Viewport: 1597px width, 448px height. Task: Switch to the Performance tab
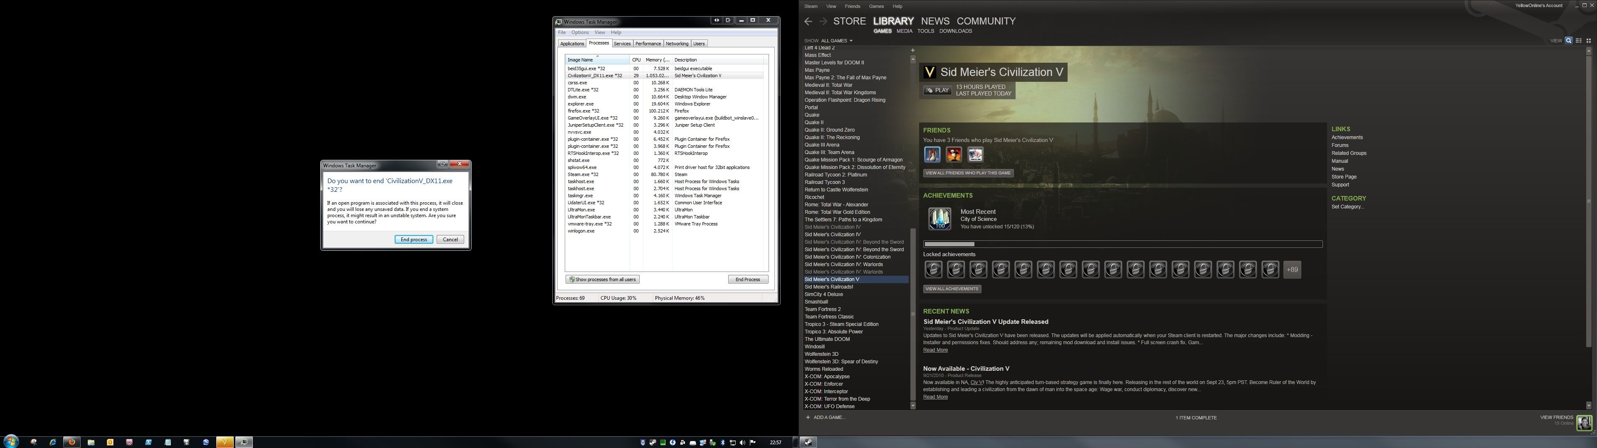coord(648,44)
